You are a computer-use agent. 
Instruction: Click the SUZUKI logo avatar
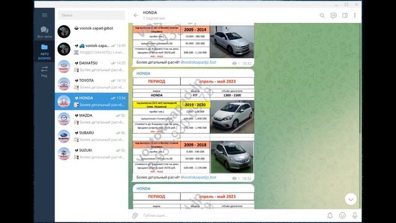click(64, 154)
